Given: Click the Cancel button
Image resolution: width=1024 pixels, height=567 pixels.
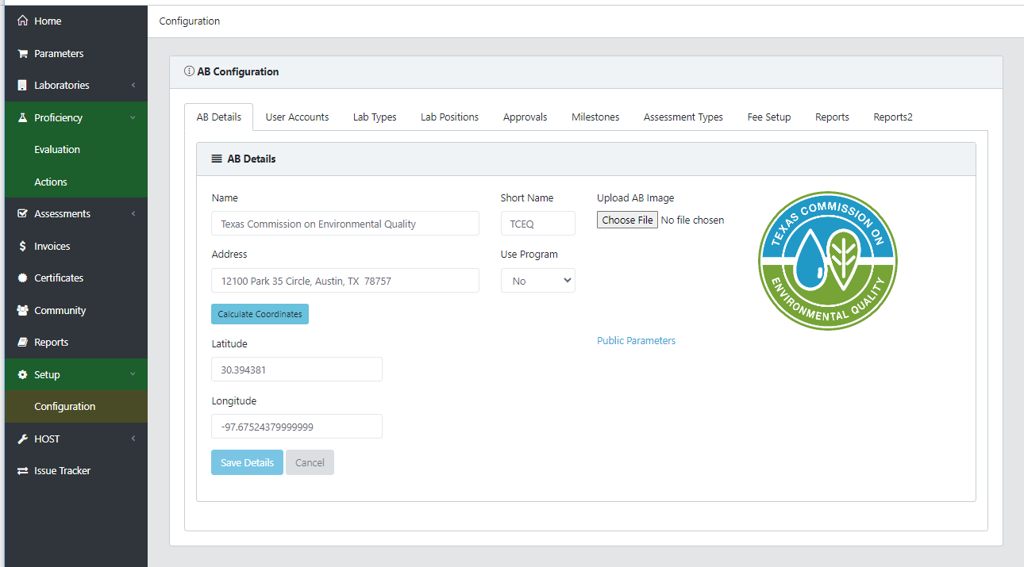Looking at the screenshot, I should pyautogui.click(x=310, y=462).
